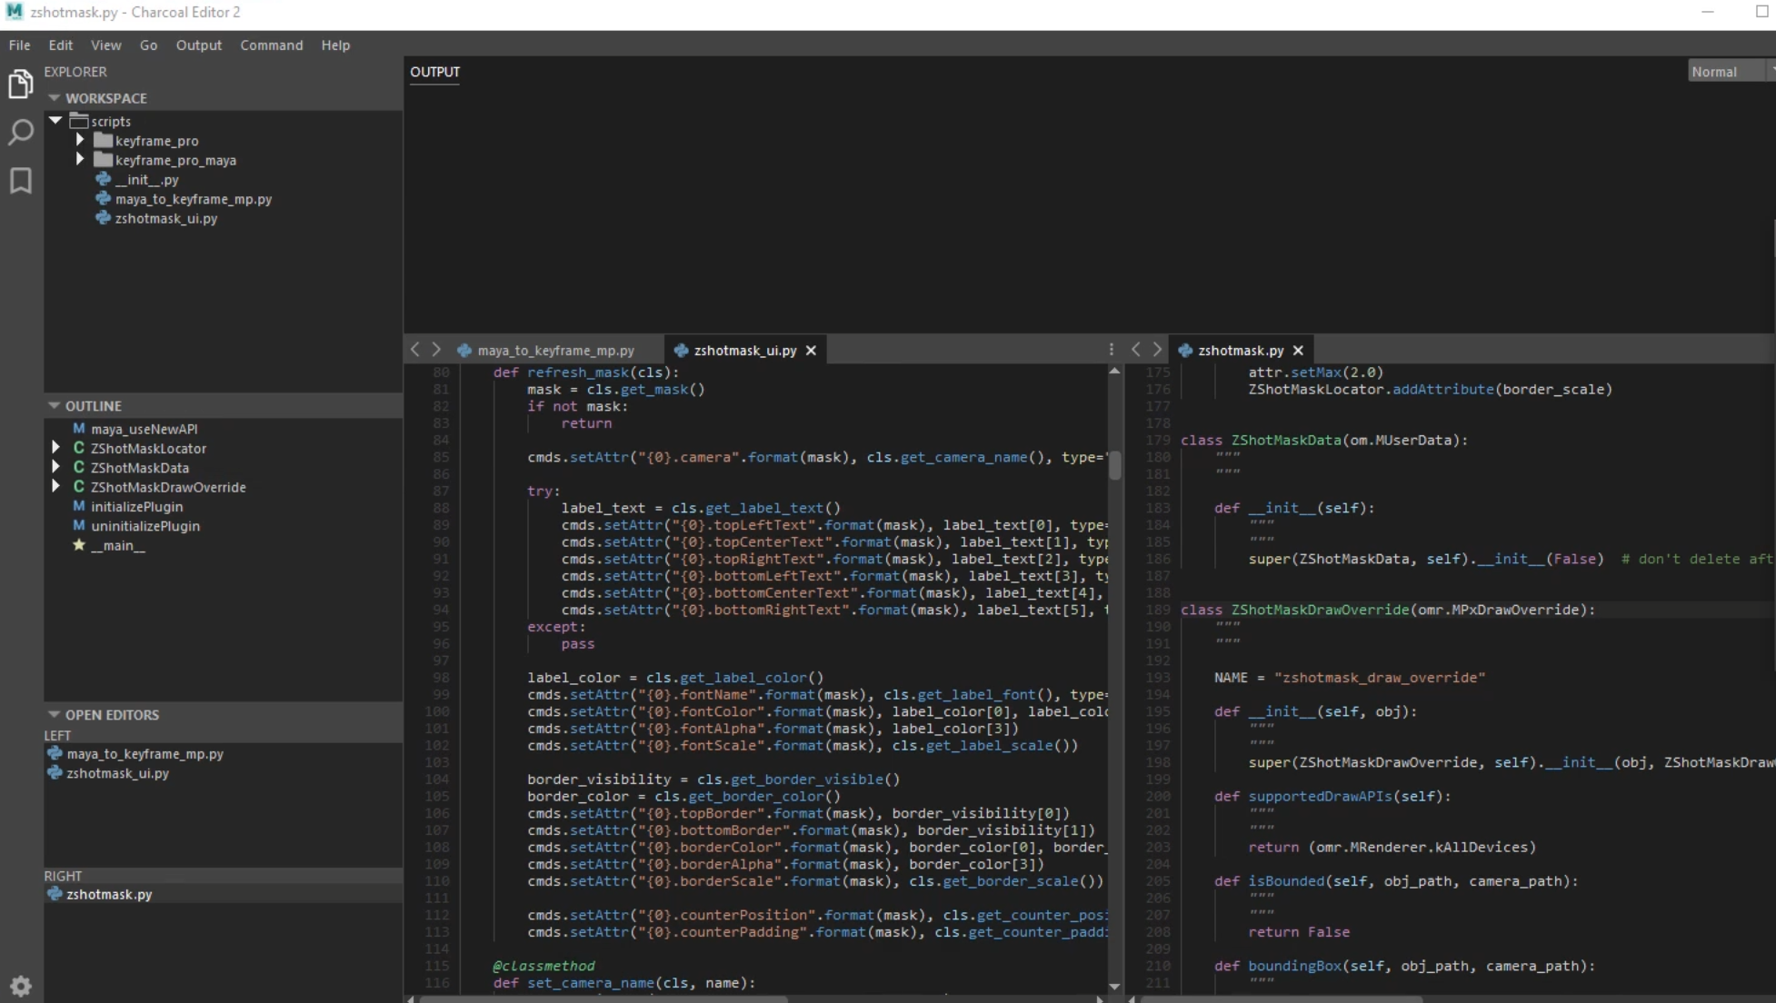The width and height of the screenshot is (1776, 1003).
Task: Click the left editor scroll-up arrow
Action: tap(1114, 372)
